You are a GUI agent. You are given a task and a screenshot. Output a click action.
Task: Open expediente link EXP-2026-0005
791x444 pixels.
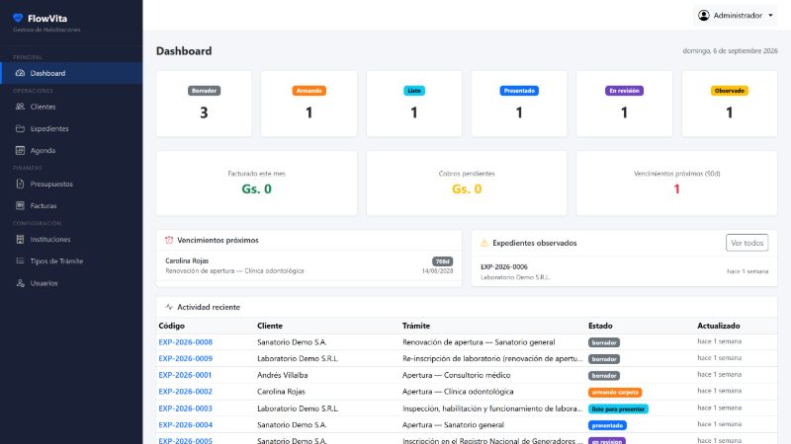coord(185,440)
